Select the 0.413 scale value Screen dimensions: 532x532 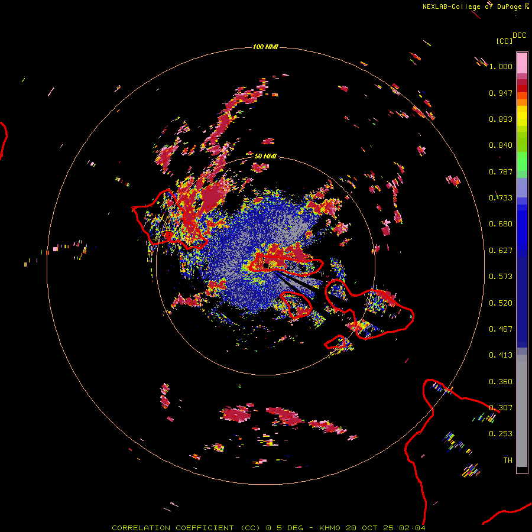(x=501, y=355)
